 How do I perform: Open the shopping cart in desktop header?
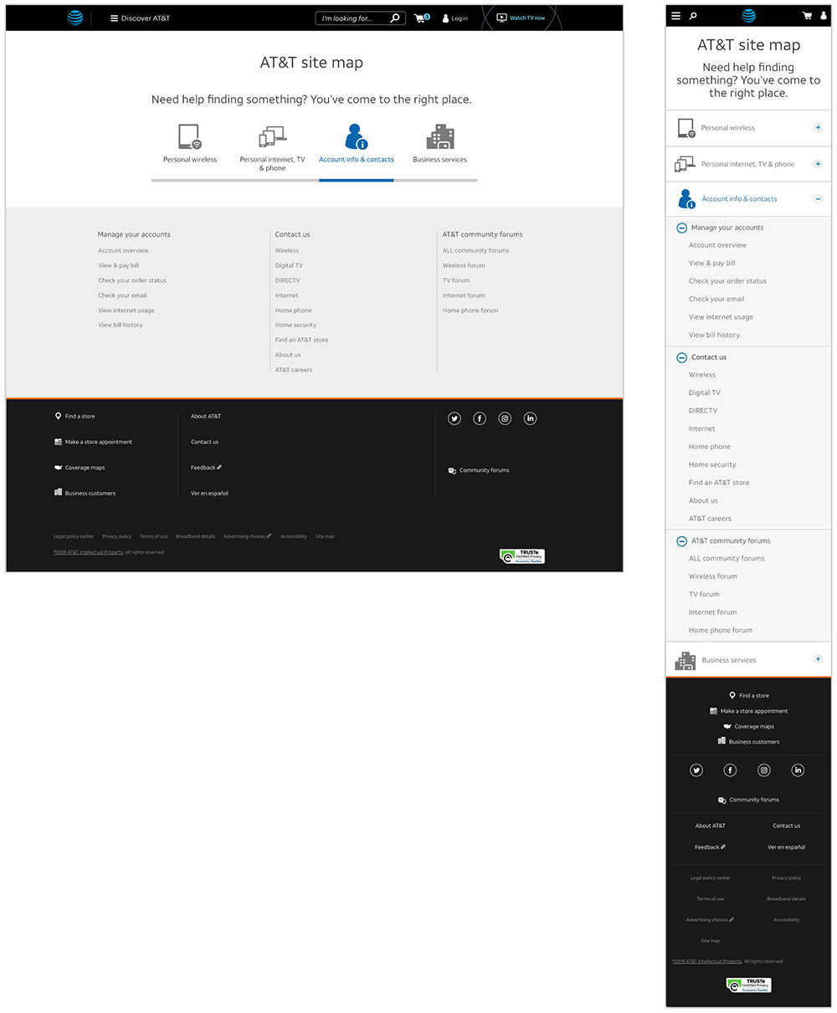[x=422, y=18]
